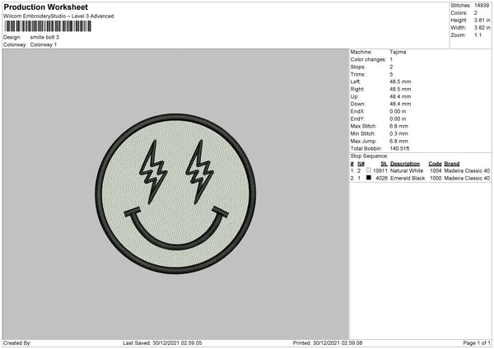Click the Colors value 2 in header
The image size is (494, 349).
[x=476, y=13]
